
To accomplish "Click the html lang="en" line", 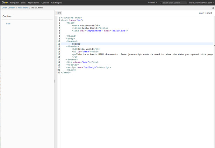I will 72,20.
